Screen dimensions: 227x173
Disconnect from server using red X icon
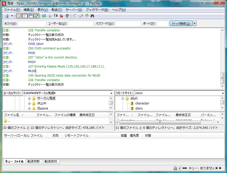61,16
